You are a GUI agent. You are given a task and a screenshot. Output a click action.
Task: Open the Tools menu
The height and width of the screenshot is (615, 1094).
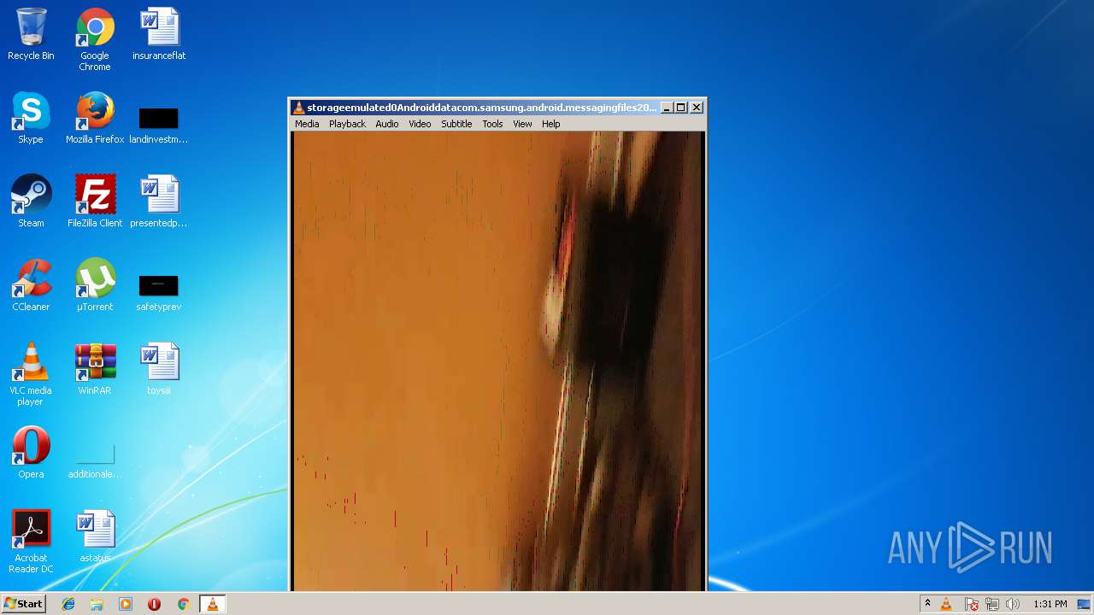coord(492,124)
